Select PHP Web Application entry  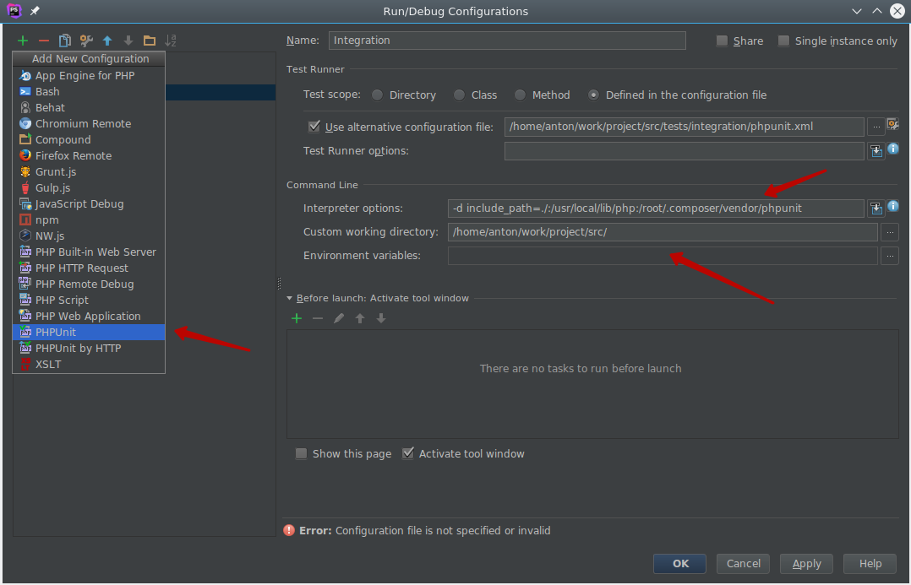[x=89, y=317]
